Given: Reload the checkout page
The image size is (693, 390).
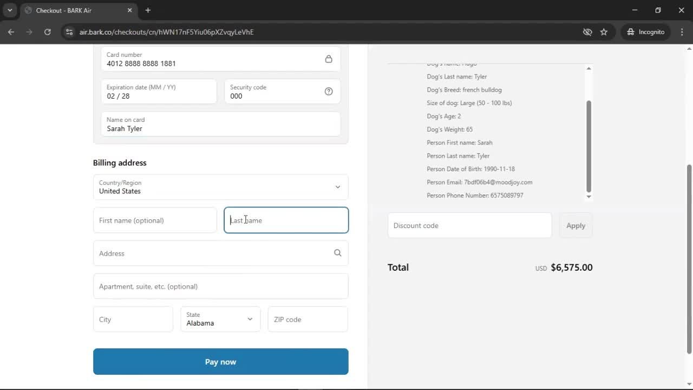Looking at the screenshot, I should coord(48,32).
